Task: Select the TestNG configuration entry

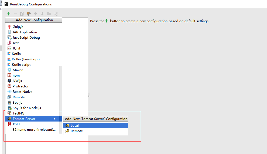Action: [32, 113]
